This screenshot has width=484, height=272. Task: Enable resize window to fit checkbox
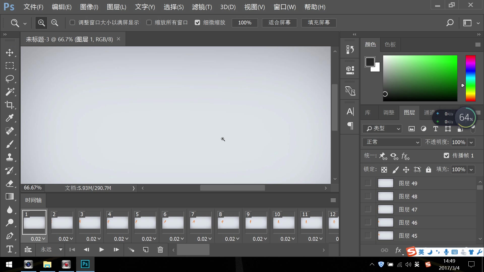pos(72,23)
